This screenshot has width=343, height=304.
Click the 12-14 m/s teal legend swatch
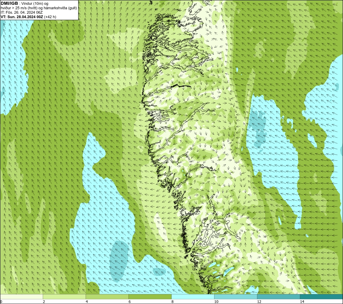click(x=279, y=297)
